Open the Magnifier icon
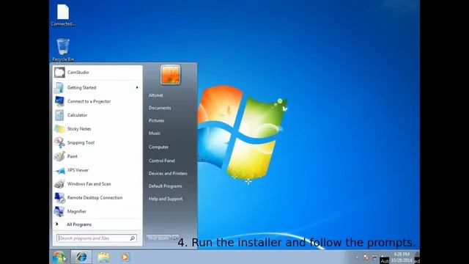Image resolution: width=469 pixels, height=264 pixels. [x=59, y=212]
